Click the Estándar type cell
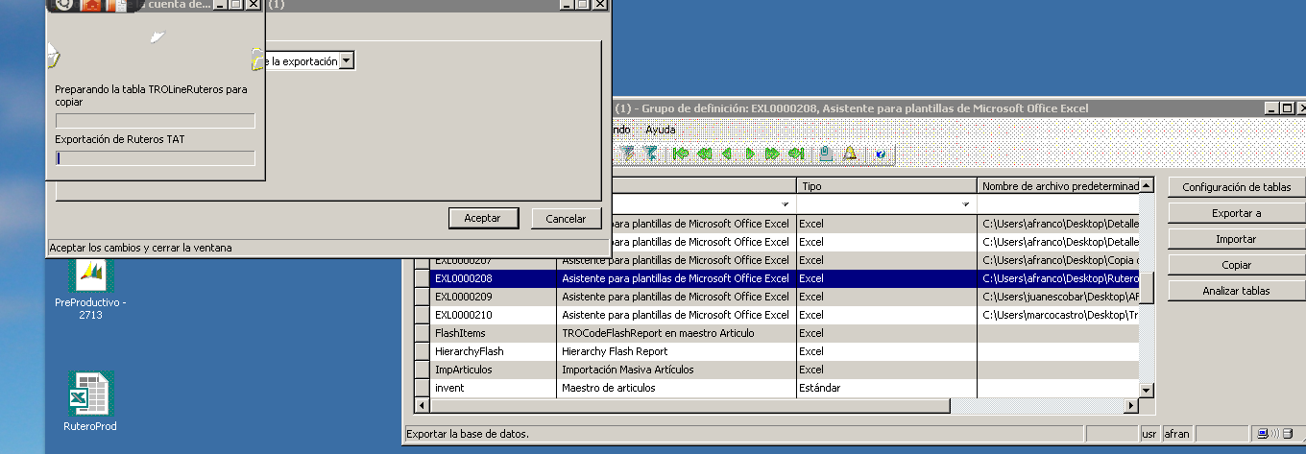The height and width of the screenshot is (454, 1306). [x=886, y=388]
